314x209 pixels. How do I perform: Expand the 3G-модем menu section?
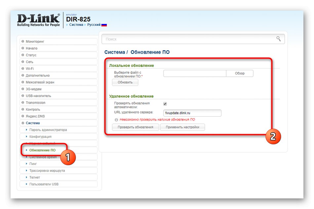(59, 89)
